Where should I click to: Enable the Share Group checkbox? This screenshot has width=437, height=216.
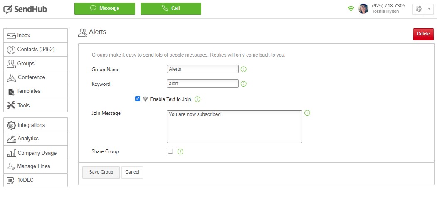[x=170, y=151]
